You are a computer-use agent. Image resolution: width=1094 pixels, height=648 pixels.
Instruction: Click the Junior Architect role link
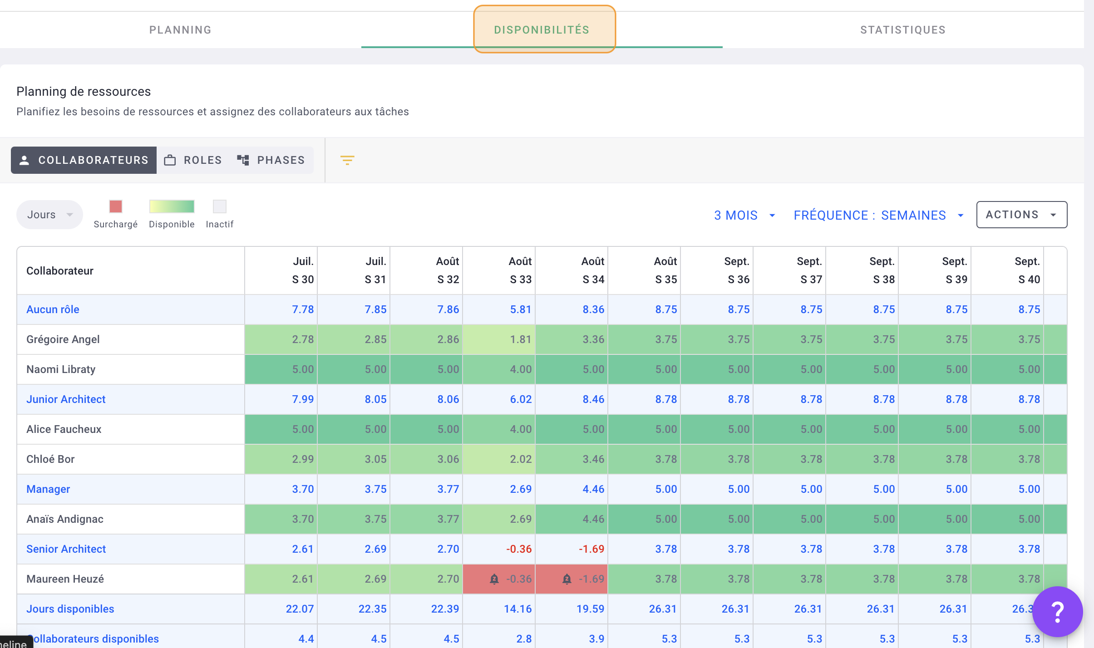click(x=65, y=399)
